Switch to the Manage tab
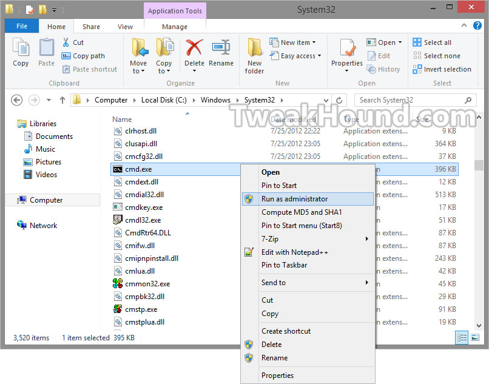The image size is (489, 384). [x=175, y=27]
